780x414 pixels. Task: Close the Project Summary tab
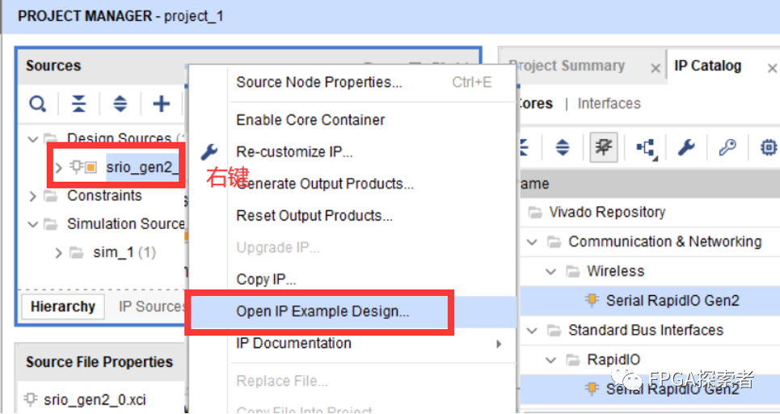coord(656,68)
